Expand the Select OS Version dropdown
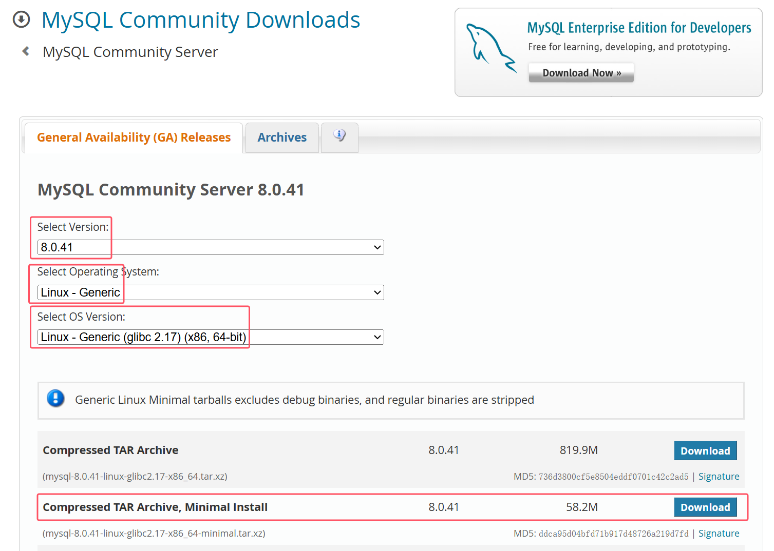 click(211, 337)
